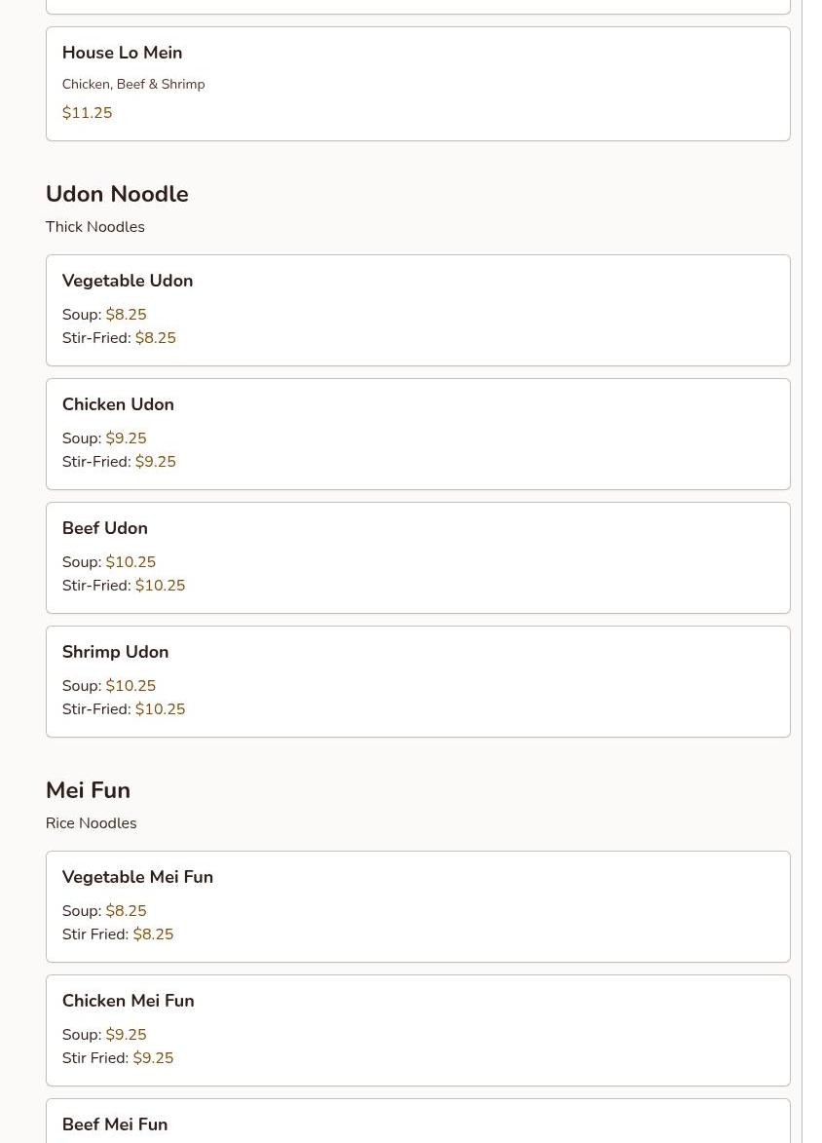Choose Shrimp Udon Stir-Fried price
Viewport: 822px width, 1143px height.
point(160,709)
